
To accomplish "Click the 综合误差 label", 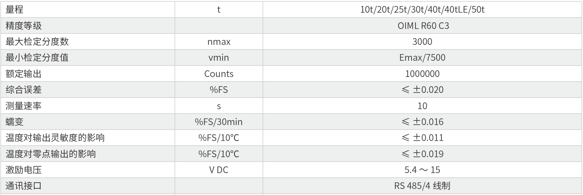I will (24, 90).
